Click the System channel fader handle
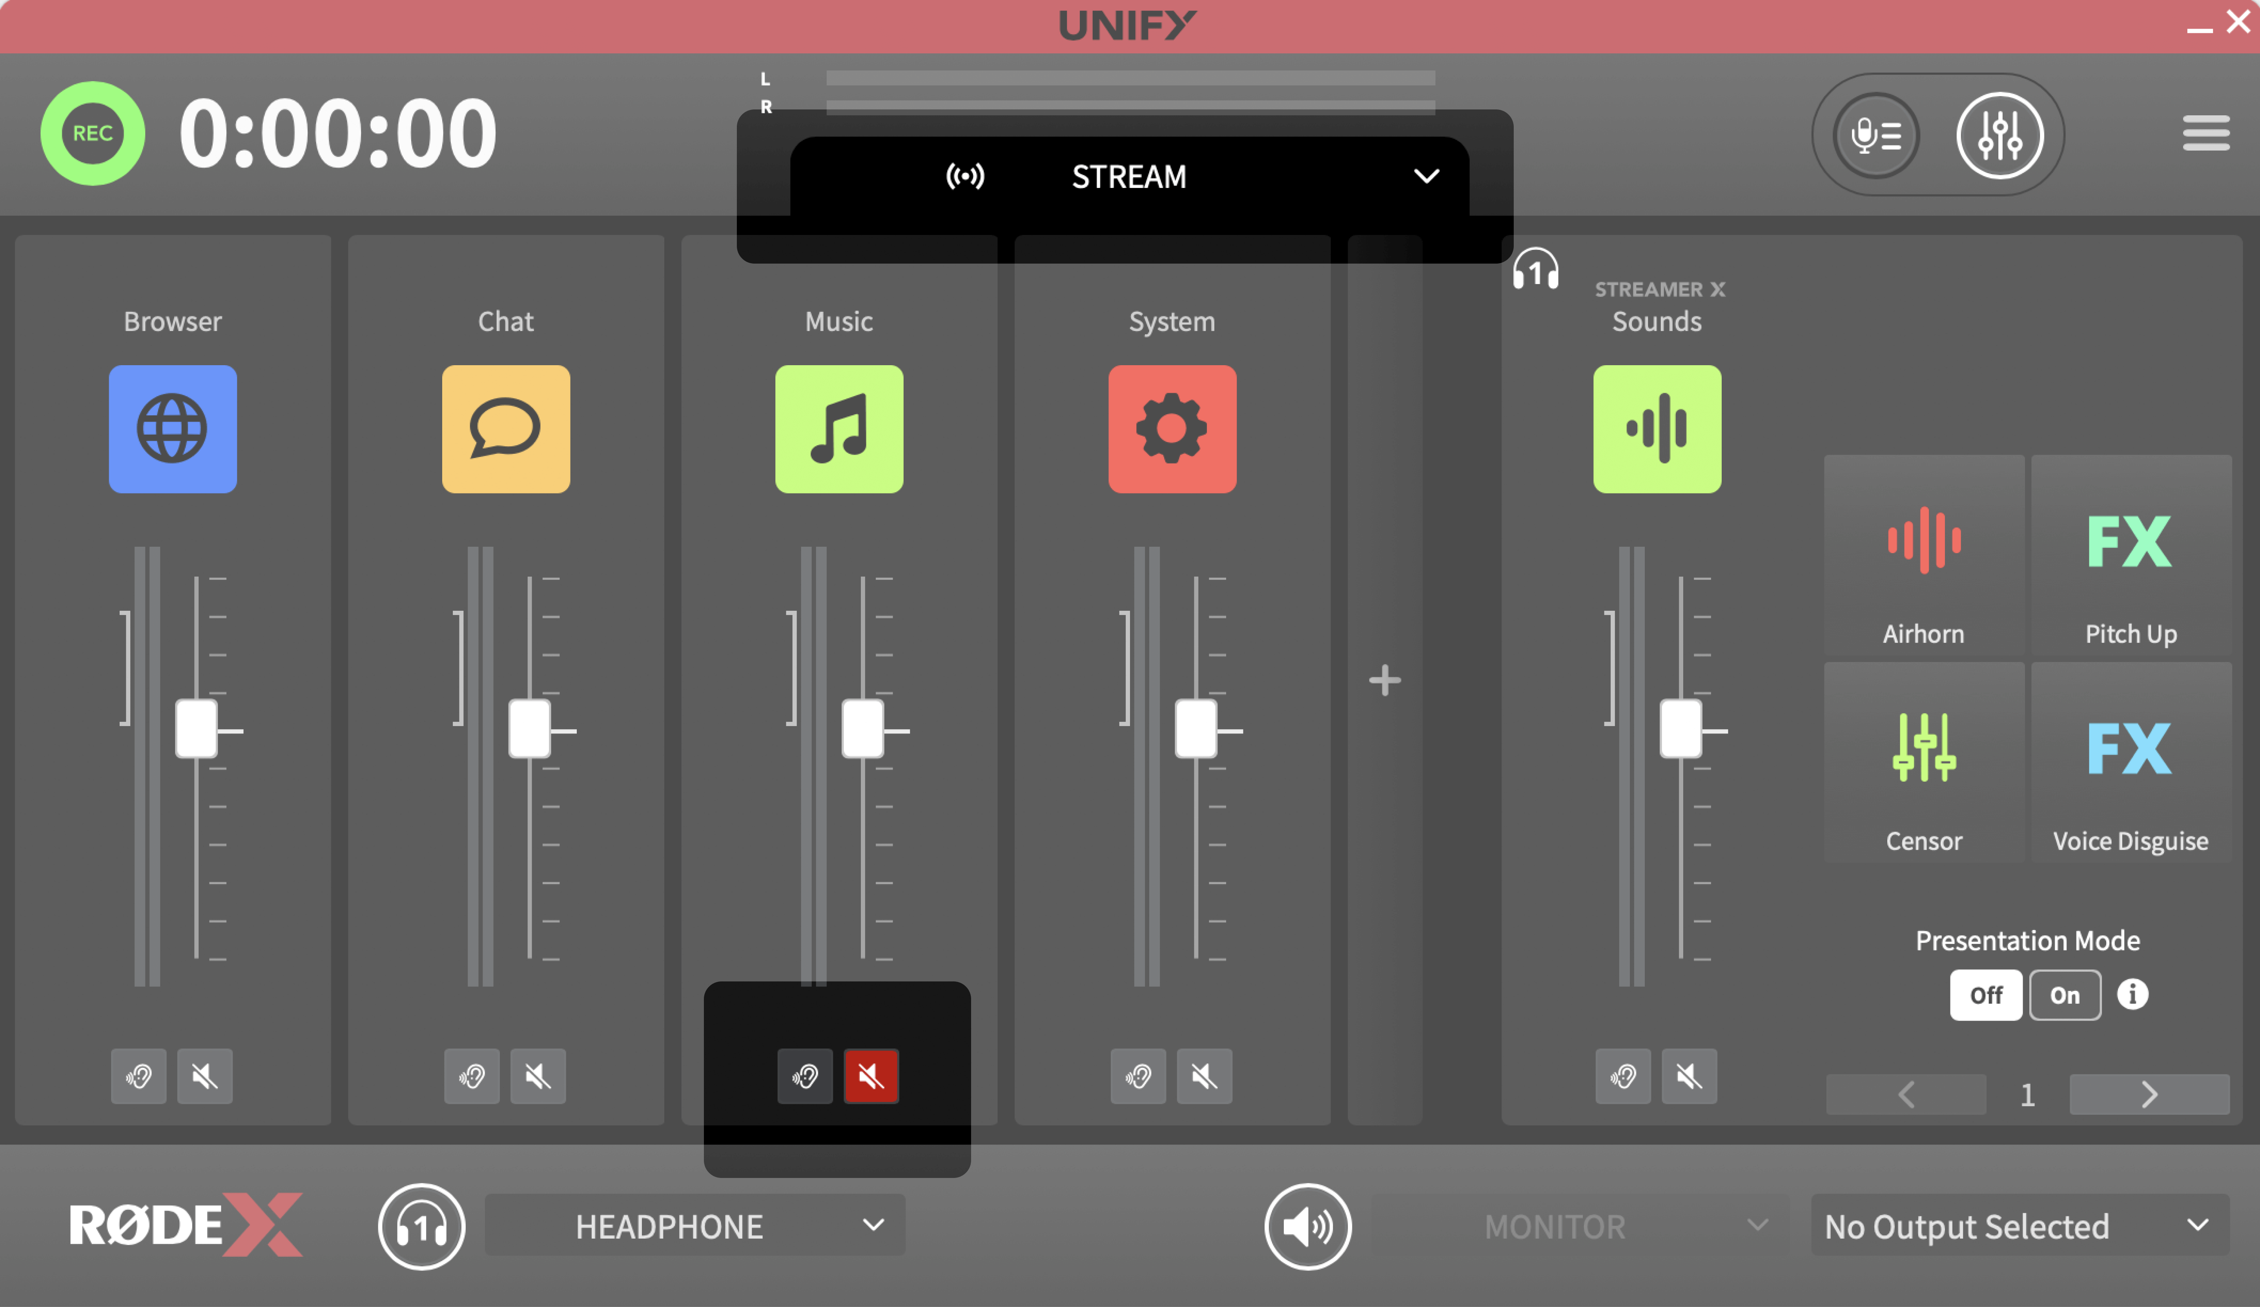Image resolution: width=2260 pixels, height=1307 pixels. pos(1196,729)
